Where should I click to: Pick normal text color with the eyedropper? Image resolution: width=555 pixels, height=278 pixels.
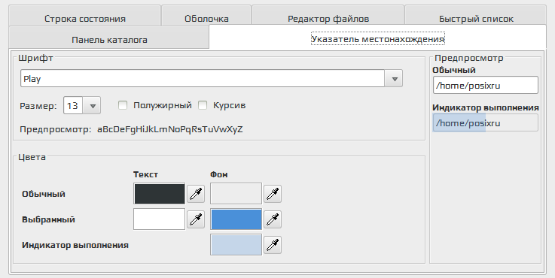[x=196, y=194]
